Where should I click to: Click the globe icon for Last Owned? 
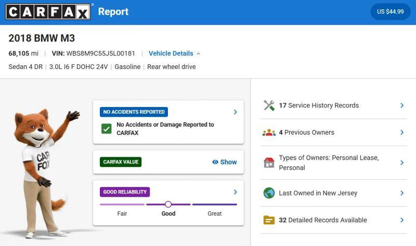269,193
